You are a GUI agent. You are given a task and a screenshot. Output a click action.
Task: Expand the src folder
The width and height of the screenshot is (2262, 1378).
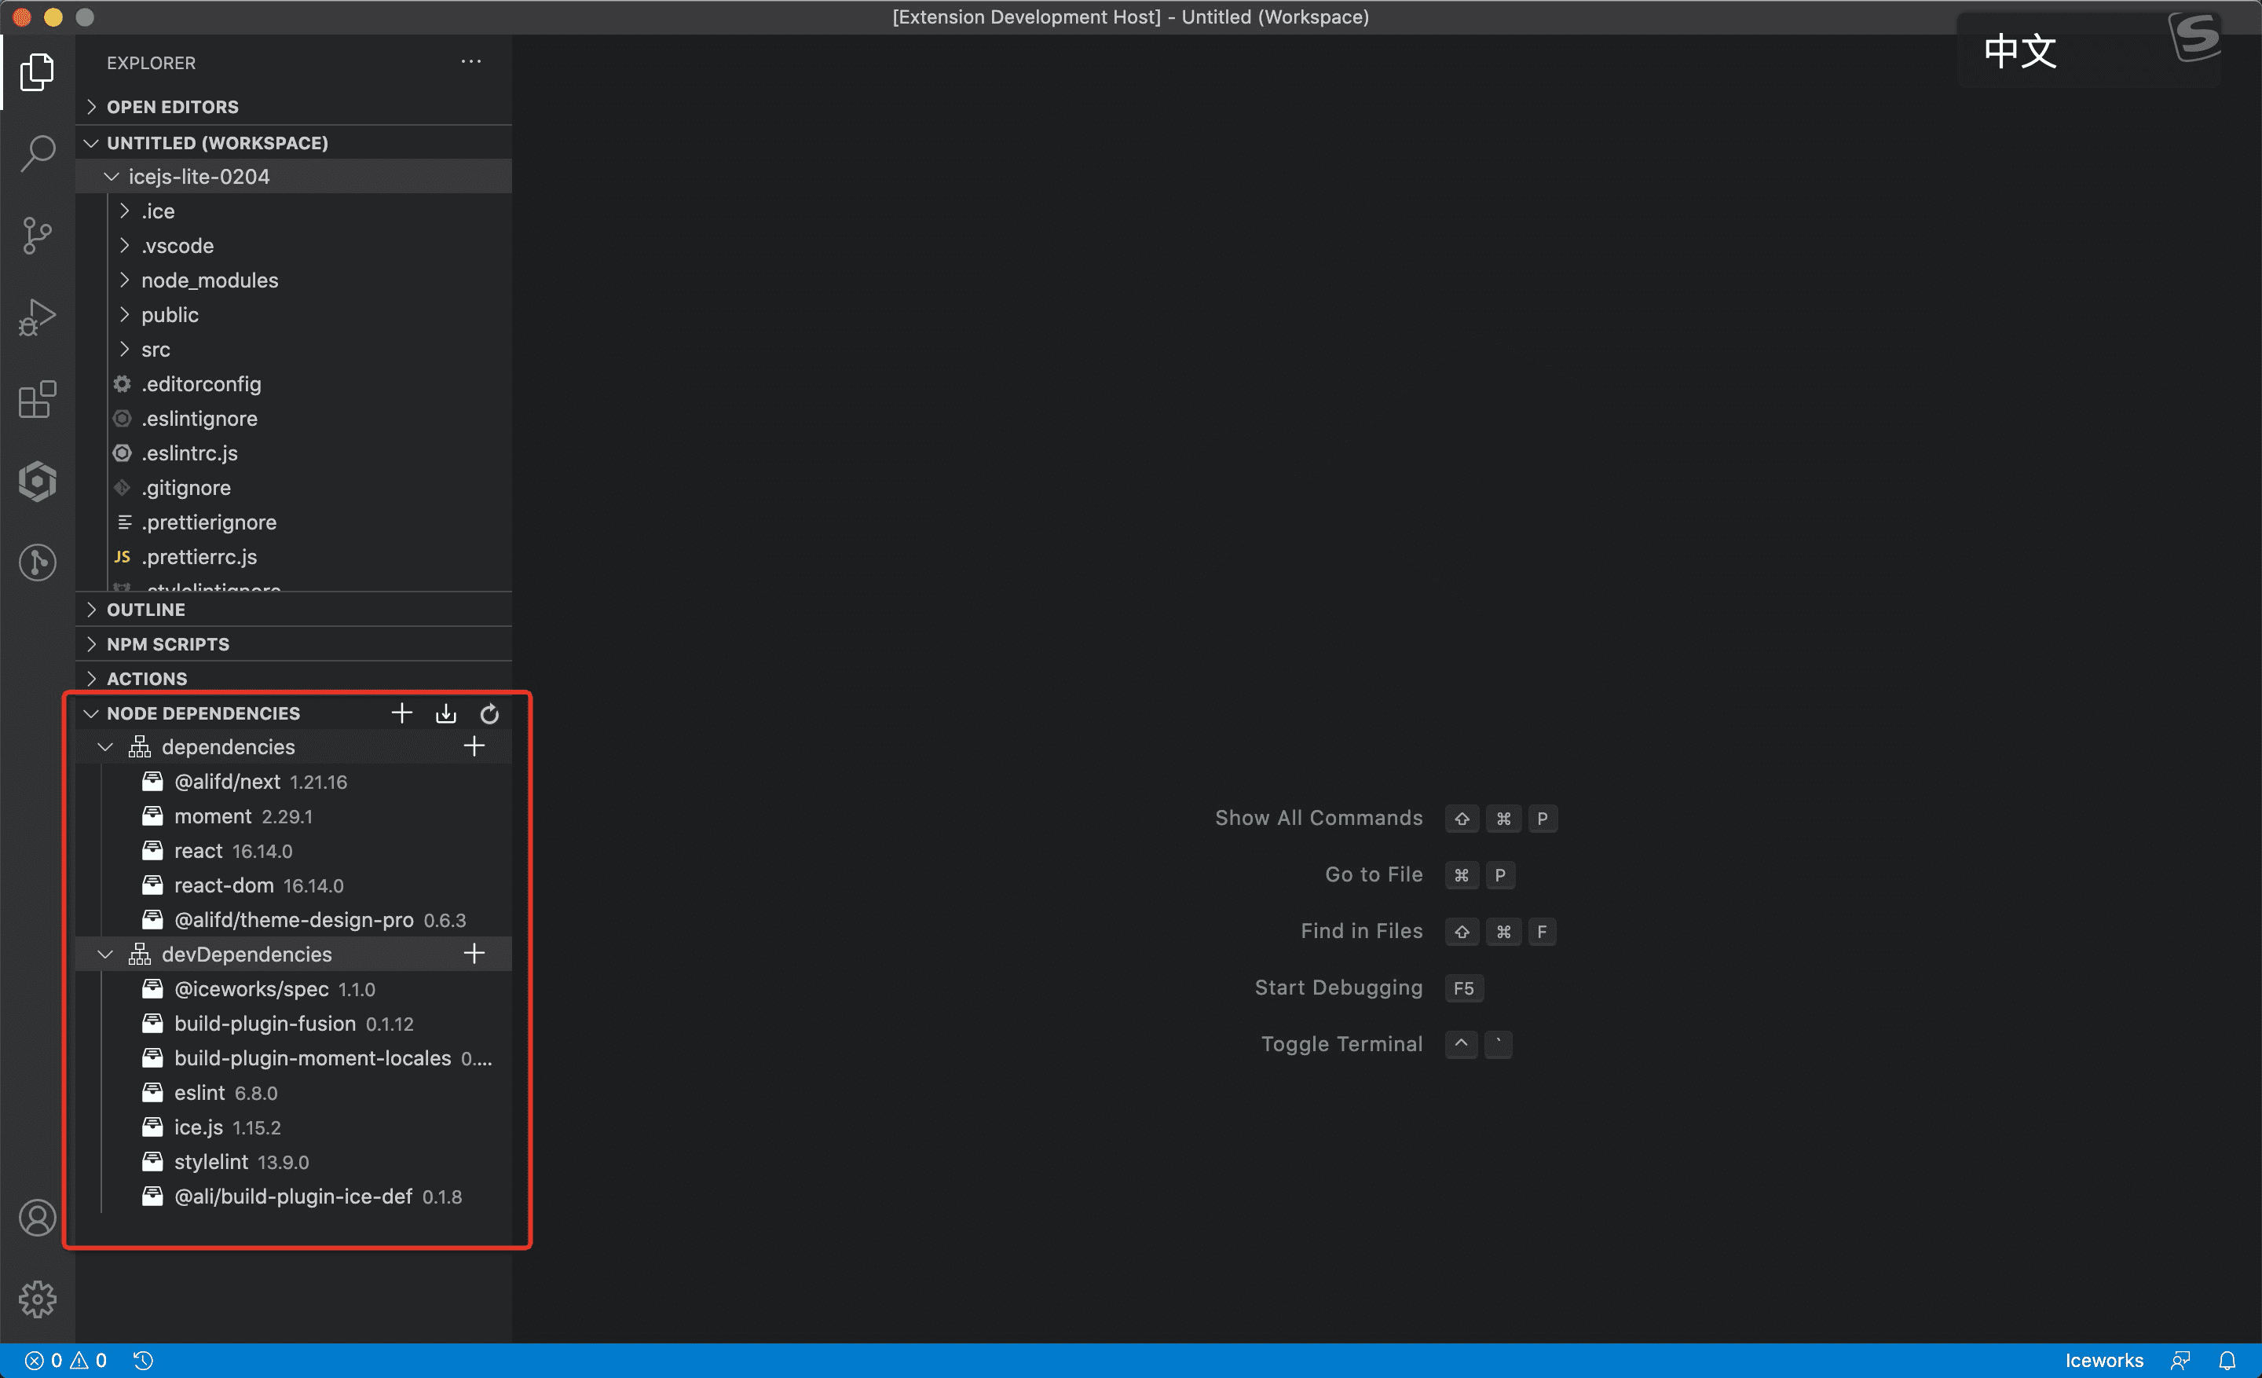(x=294, y=350)
